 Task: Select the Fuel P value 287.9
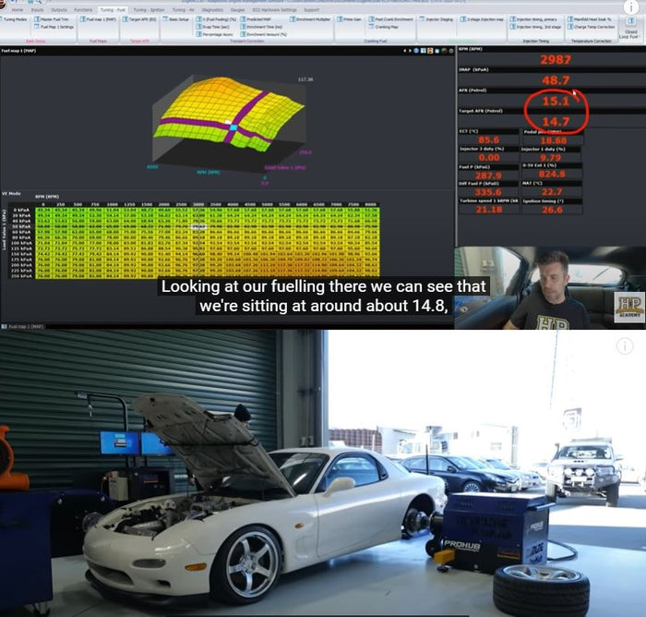pos(488,175)
